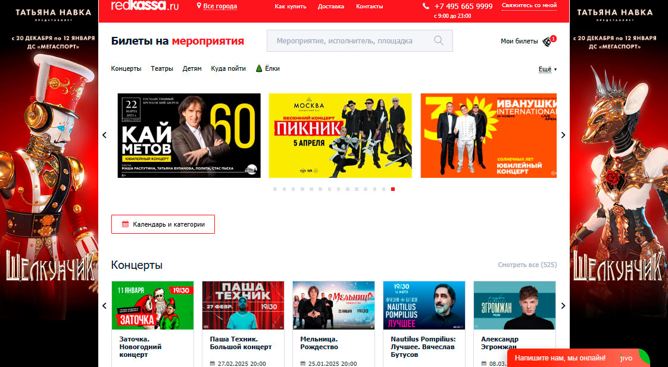The height and width of the screenshot is (367, 668).
Task: Open the Куда пойти category
Action: coord(229,68)
